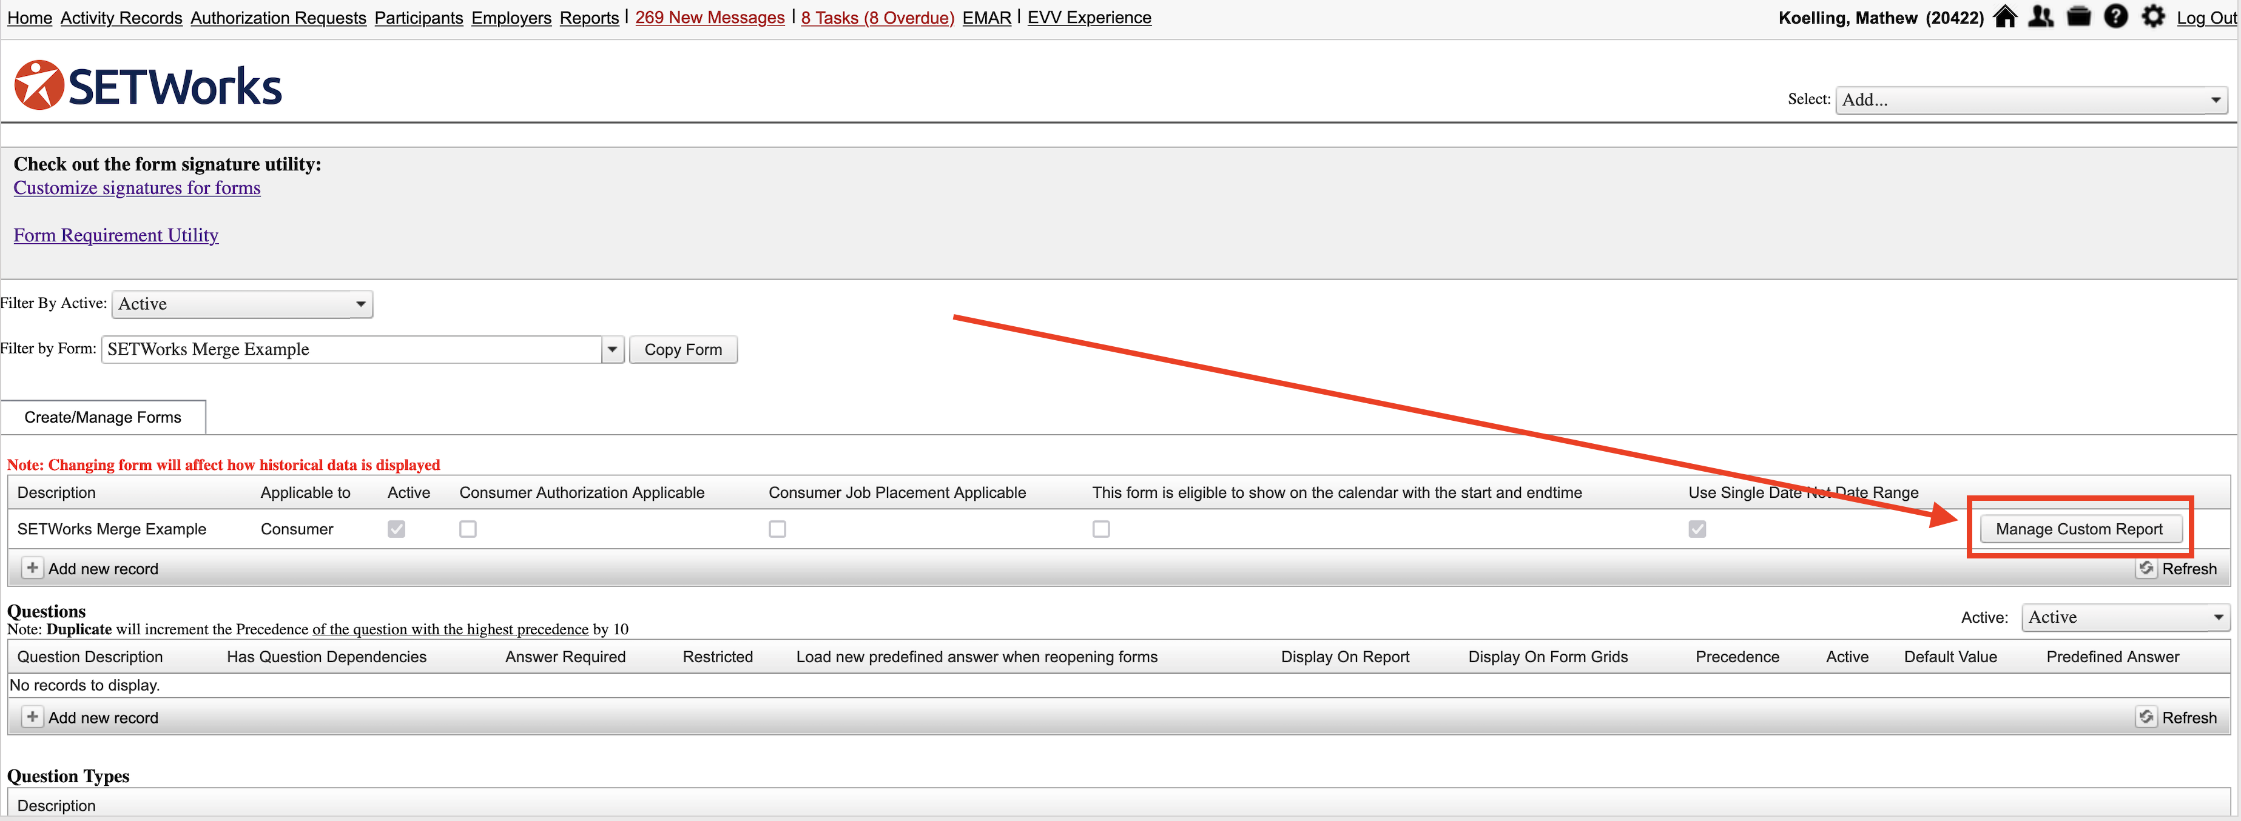Open the Questions Active filter dropdown
Image resolution: width=2241 pixels, height=821 pixels.
pos(2125,617)
